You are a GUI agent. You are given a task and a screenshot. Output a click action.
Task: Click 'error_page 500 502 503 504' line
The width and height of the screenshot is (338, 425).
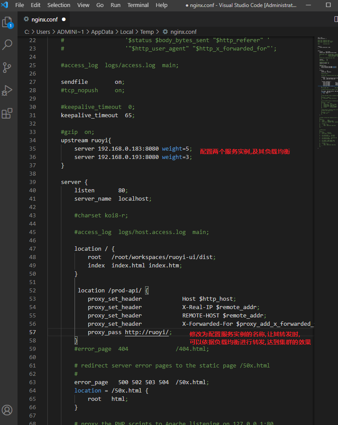(x=142, y=382)
